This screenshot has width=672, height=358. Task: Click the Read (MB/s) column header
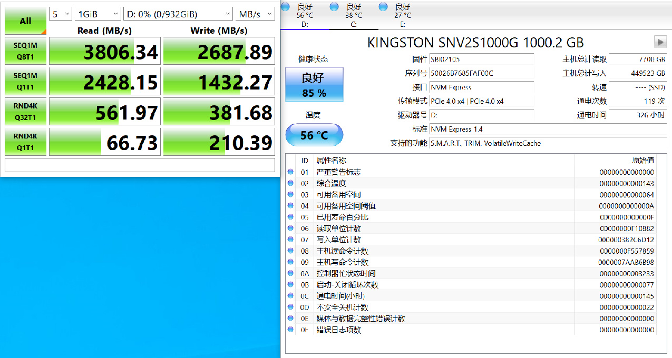coord(104,31)
